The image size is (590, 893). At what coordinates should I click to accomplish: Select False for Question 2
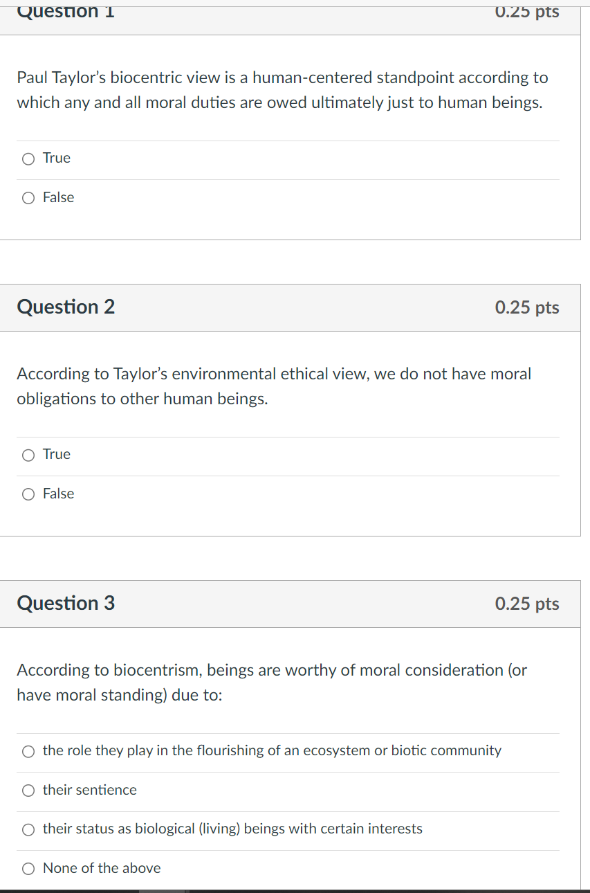[28, 494]
